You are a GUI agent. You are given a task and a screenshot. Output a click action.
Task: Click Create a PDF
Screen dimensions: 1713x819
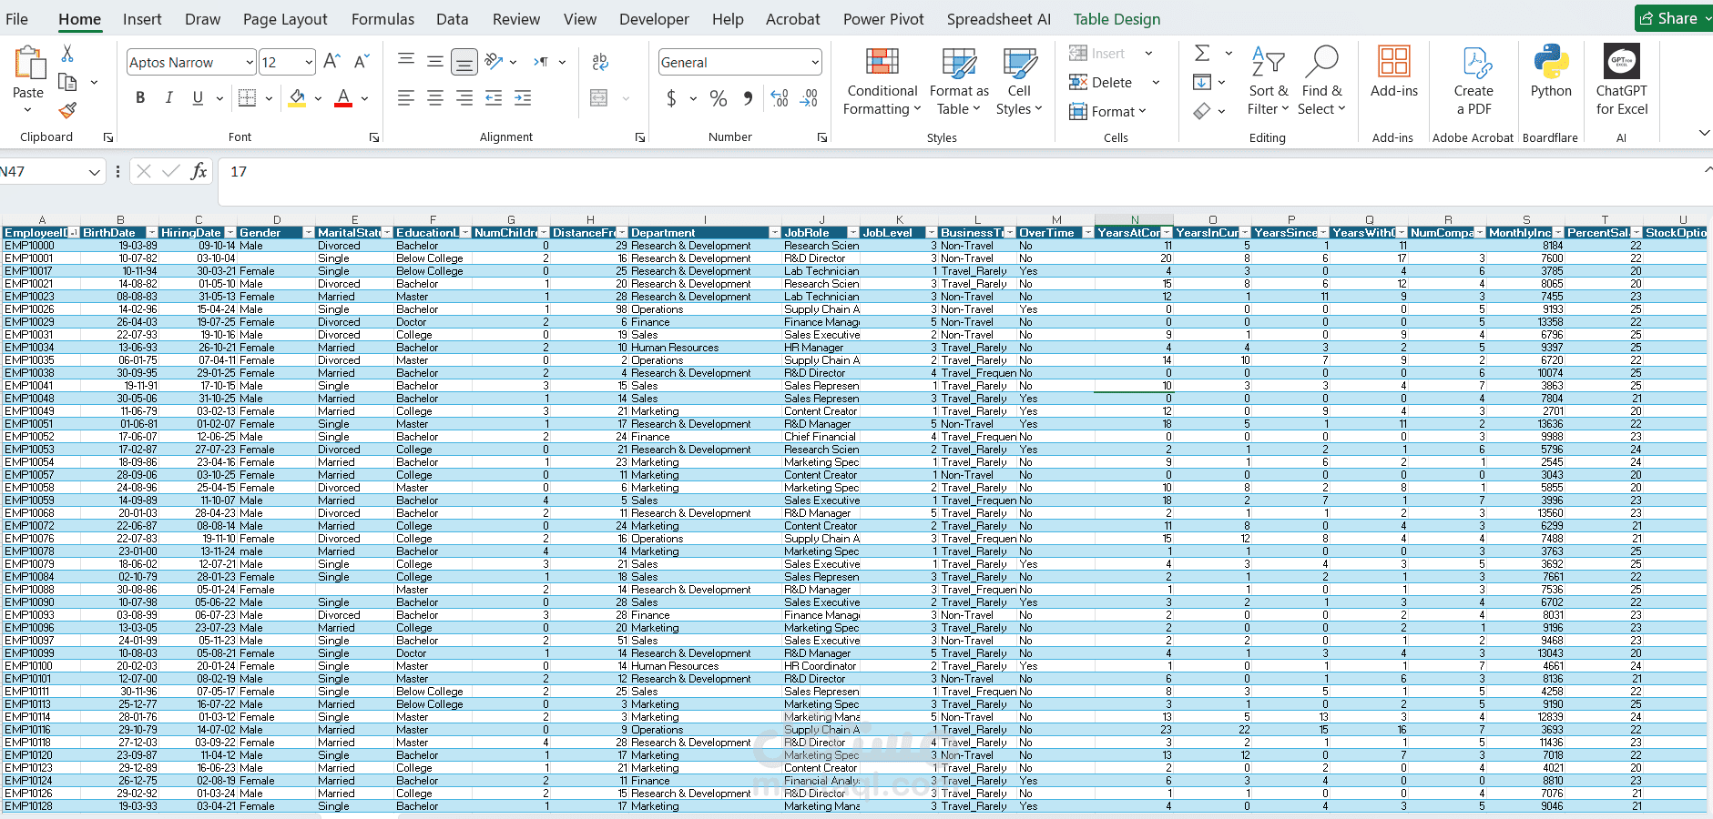1473,82
